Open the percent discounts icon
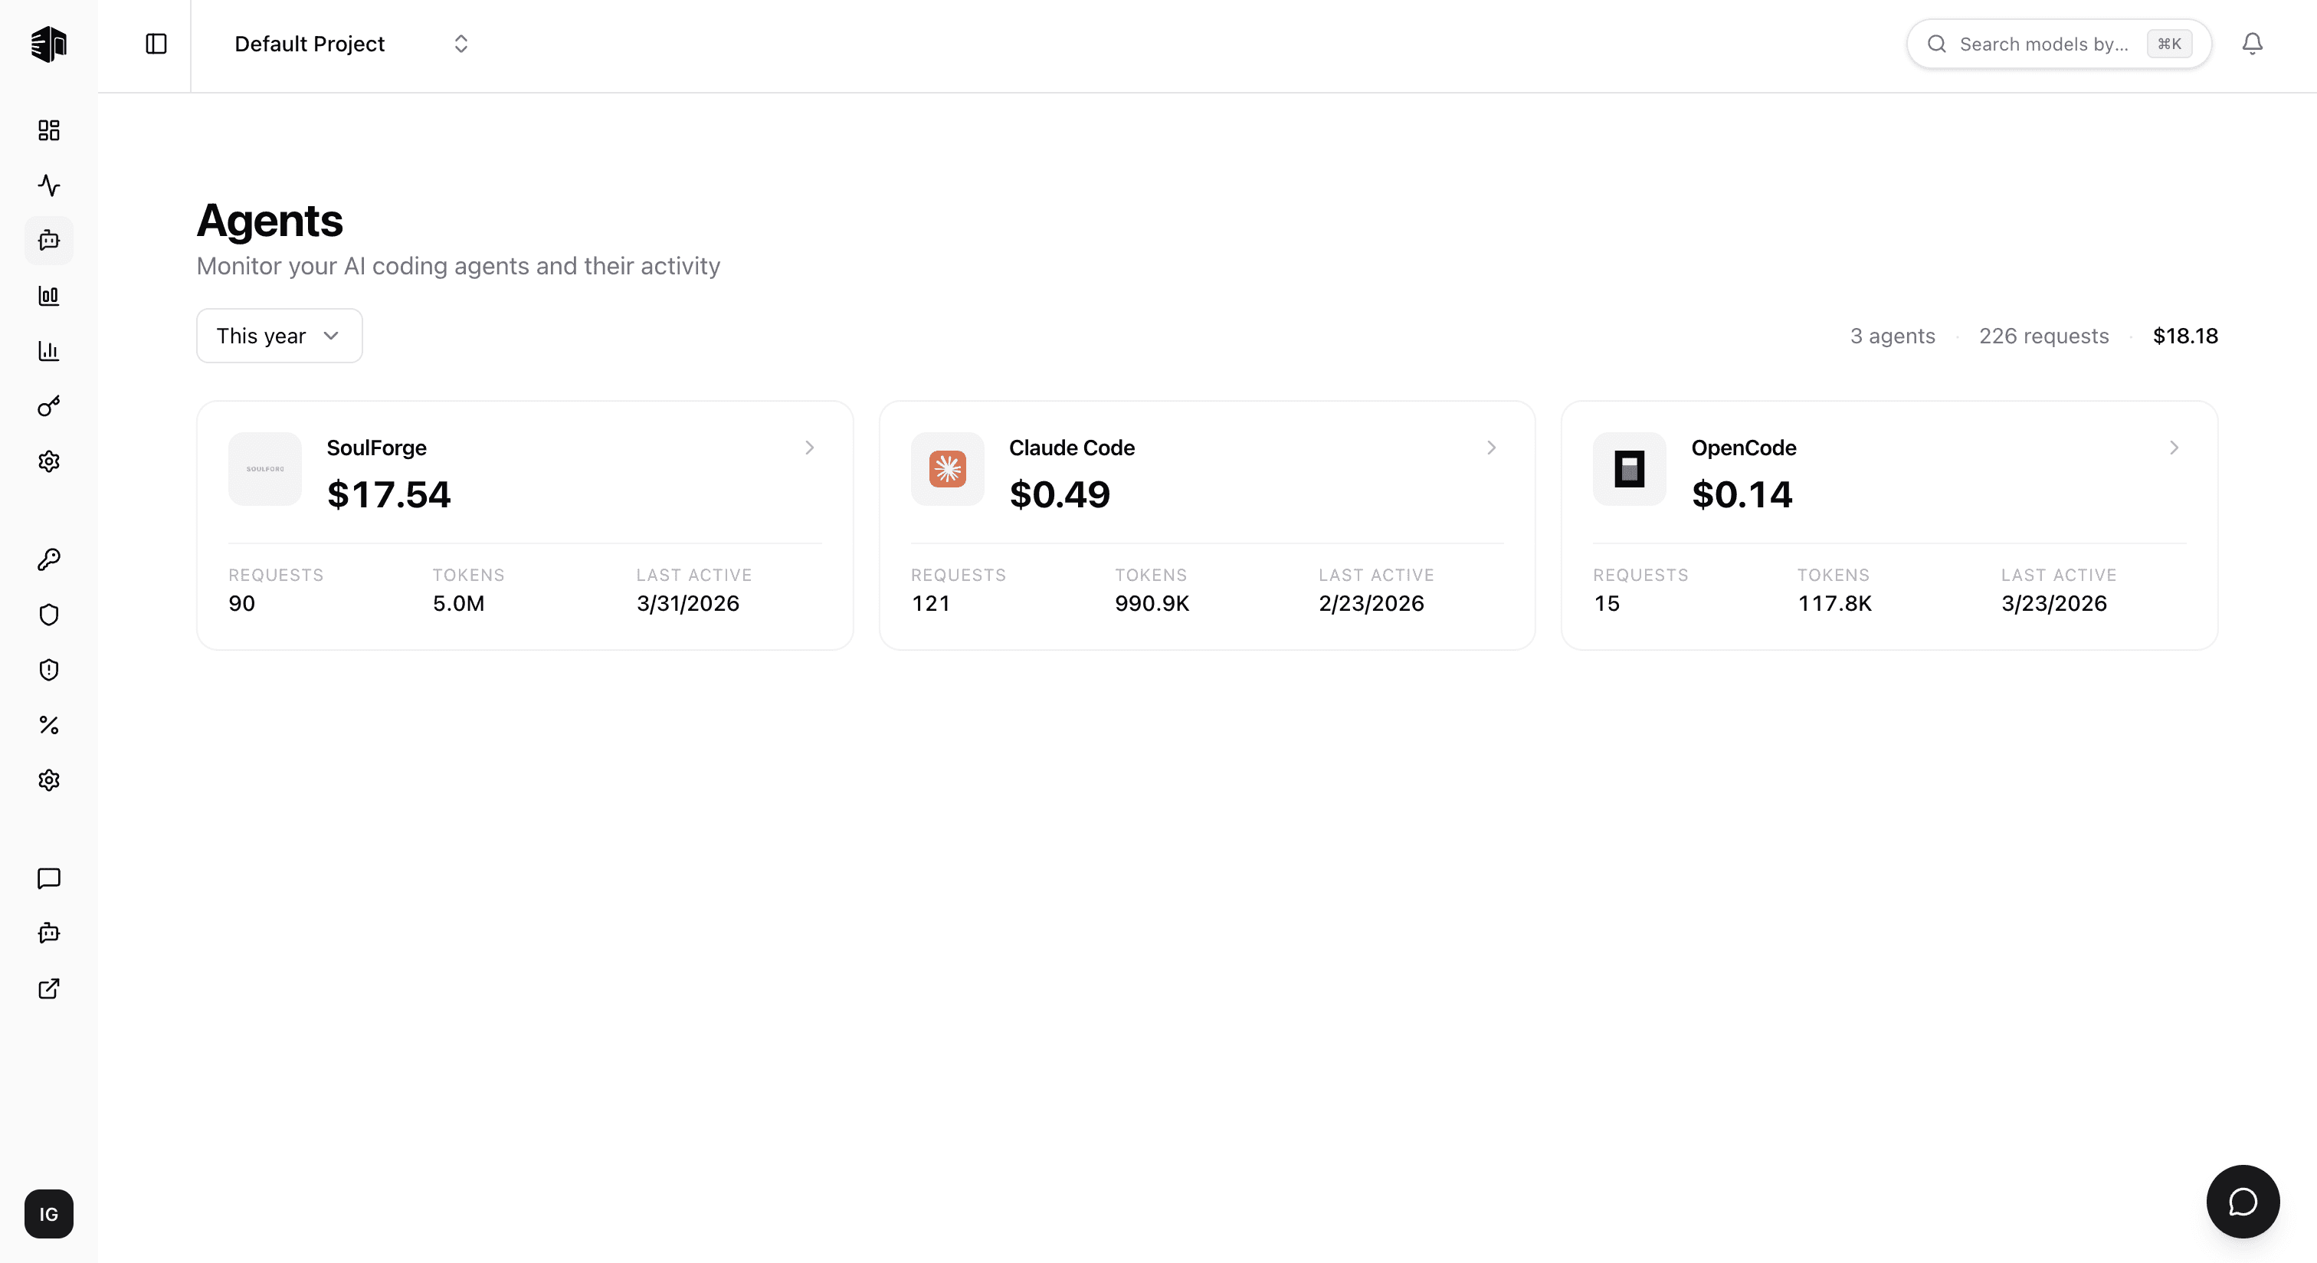2317x1263 pixels. click(x=48, y=725)
